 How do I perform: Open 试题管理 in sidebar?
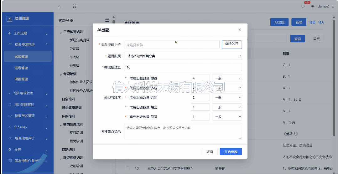(28, 57)
